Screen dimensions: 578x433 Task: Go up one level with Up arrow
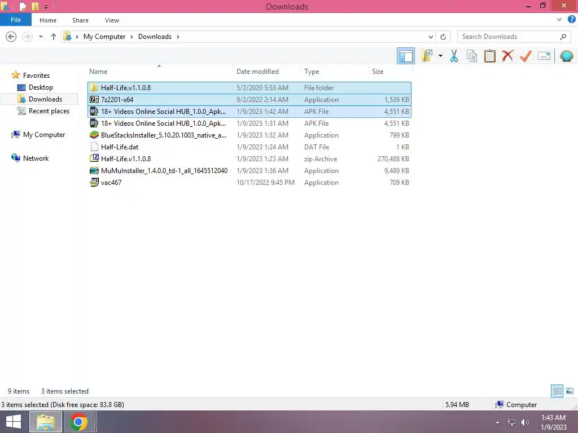pyautogui.click(x=54, y=37)
